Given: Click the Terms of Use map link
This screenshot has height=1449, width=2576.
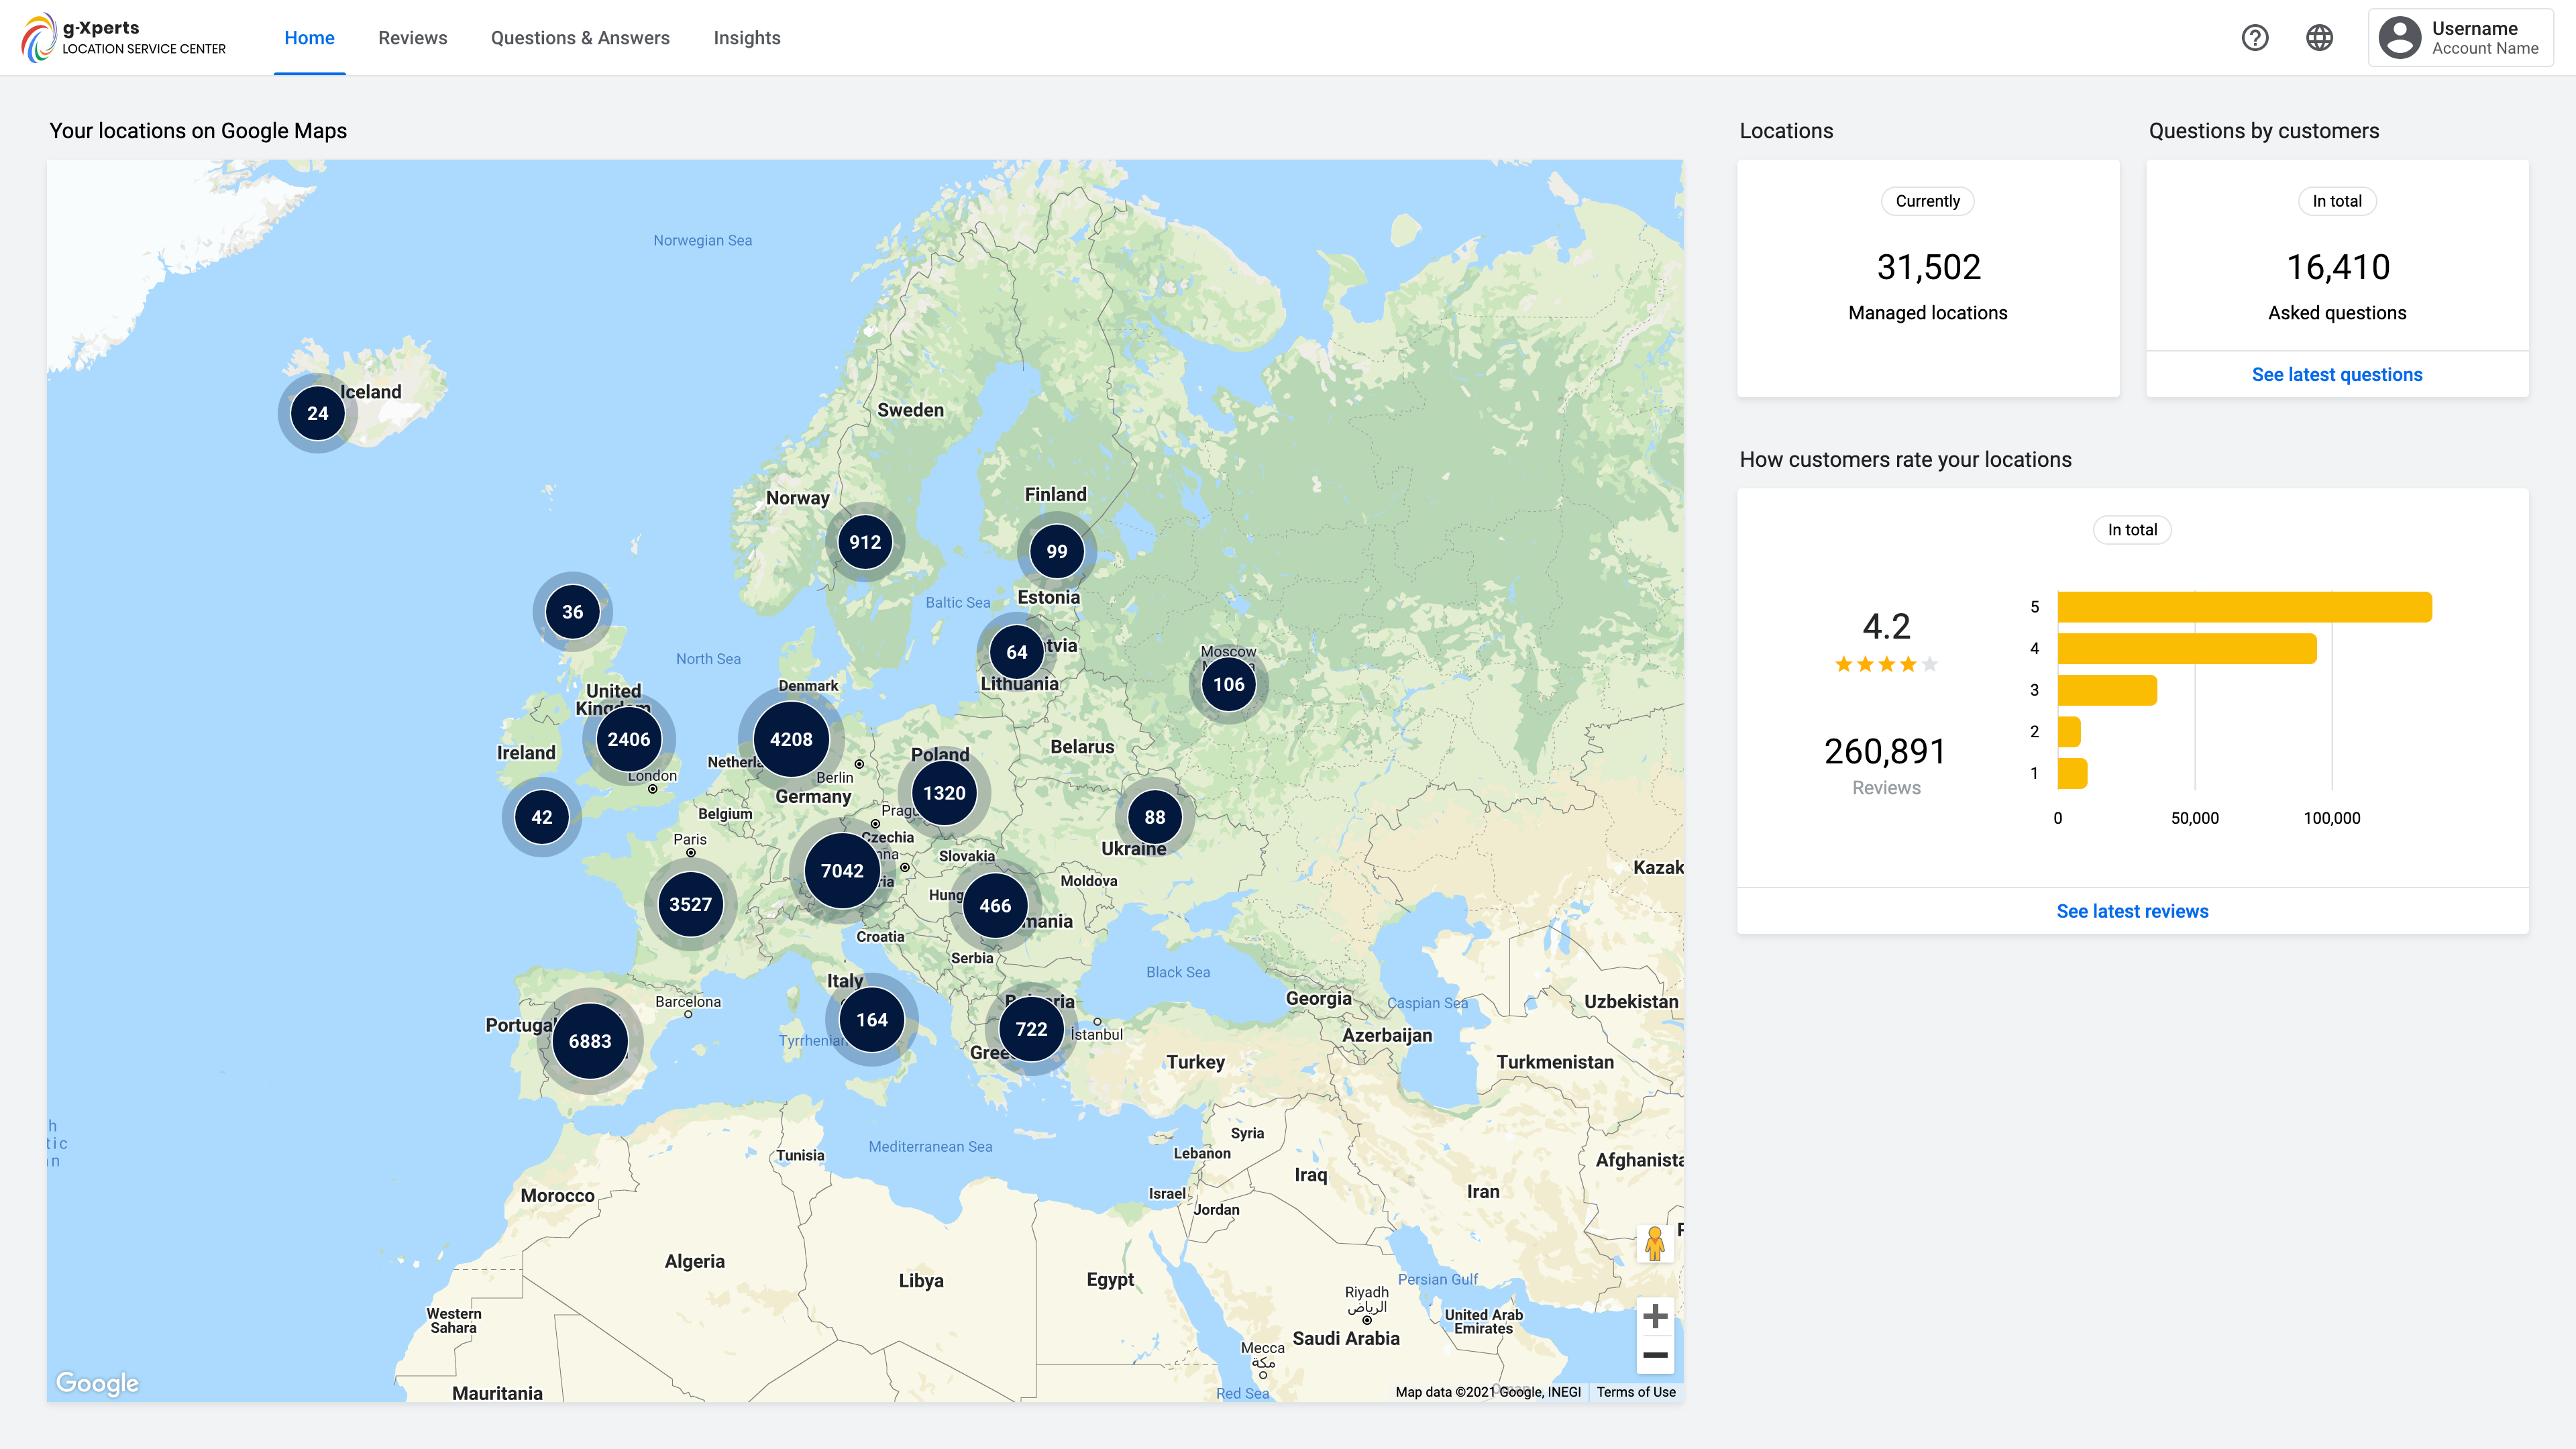Looking at the screenshot, I should pos(1635,1392).
